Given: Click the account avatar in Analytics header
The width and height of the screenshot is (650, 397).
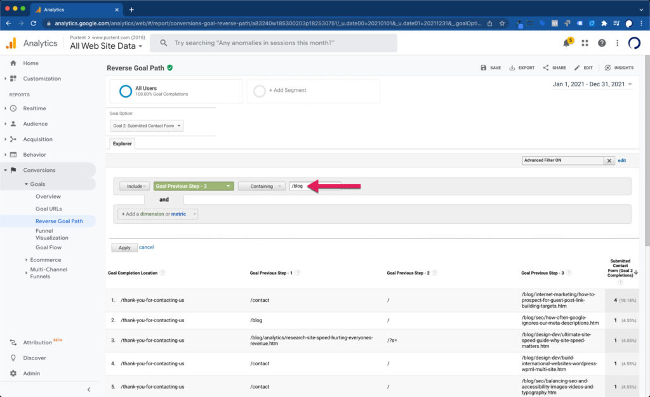Looking at the screenshot, I should pyautogui.click(x=634, y=43).
